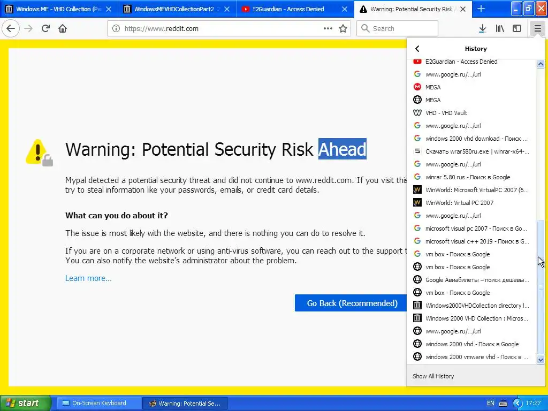Open the MEGA entry with red icon

pos(473,87)
